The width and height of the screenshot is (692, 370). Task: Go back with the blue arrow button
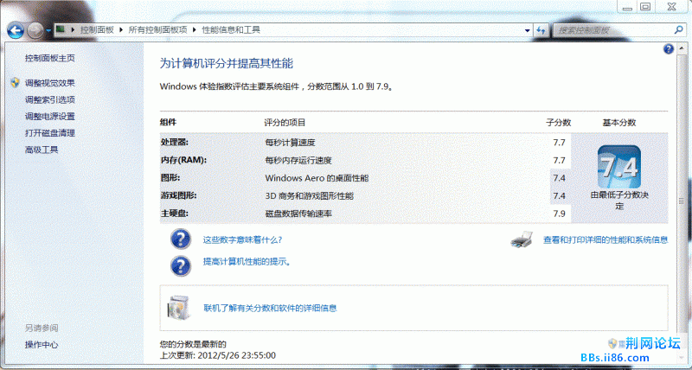[x=15, y=30]
